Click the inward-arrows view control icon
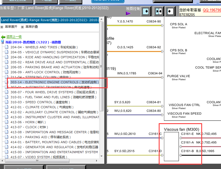The image size is (221, 169). tap(159, 11)
